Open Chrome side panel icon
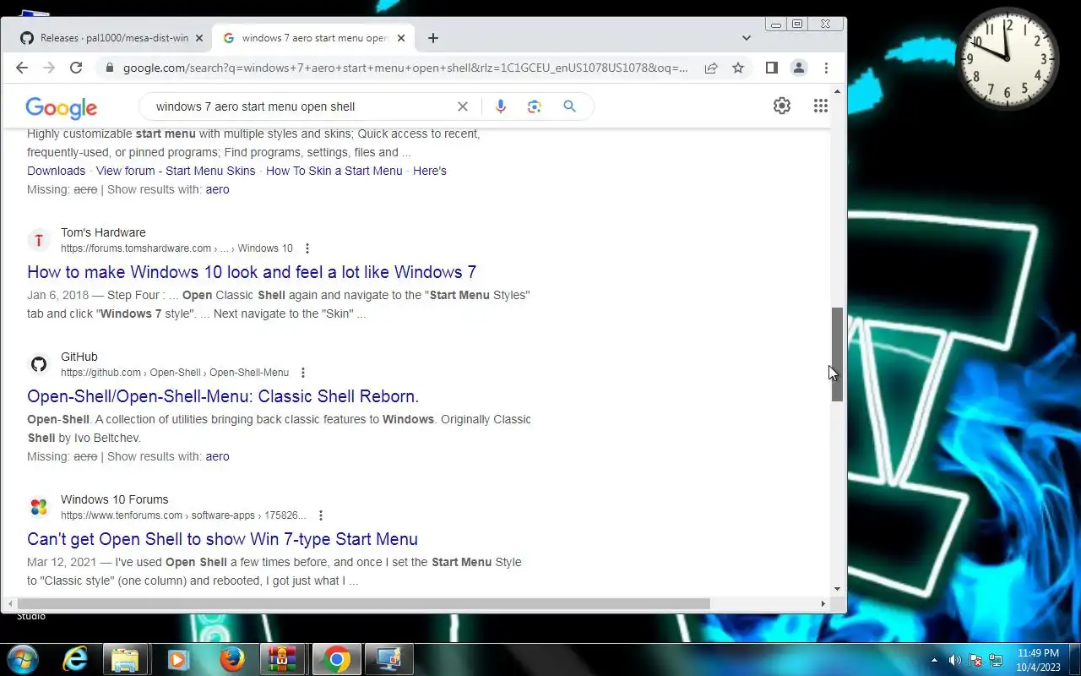 click(771, 68)
